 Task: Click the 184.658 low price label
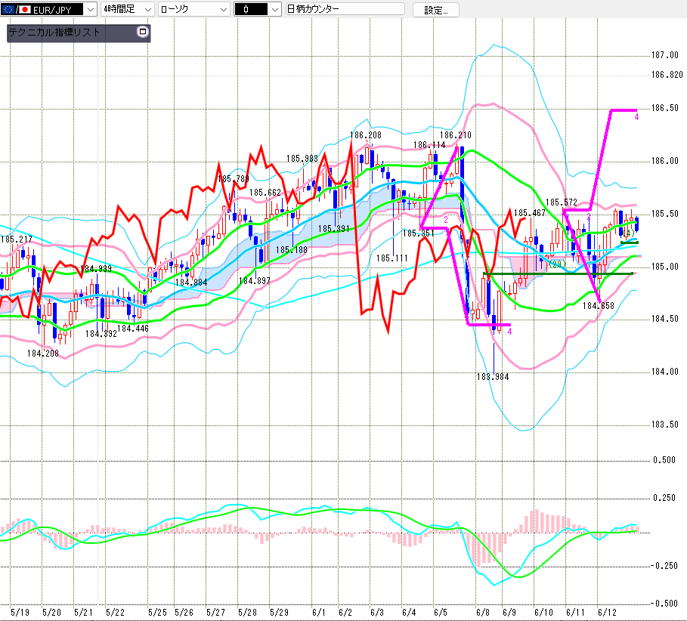598,306
